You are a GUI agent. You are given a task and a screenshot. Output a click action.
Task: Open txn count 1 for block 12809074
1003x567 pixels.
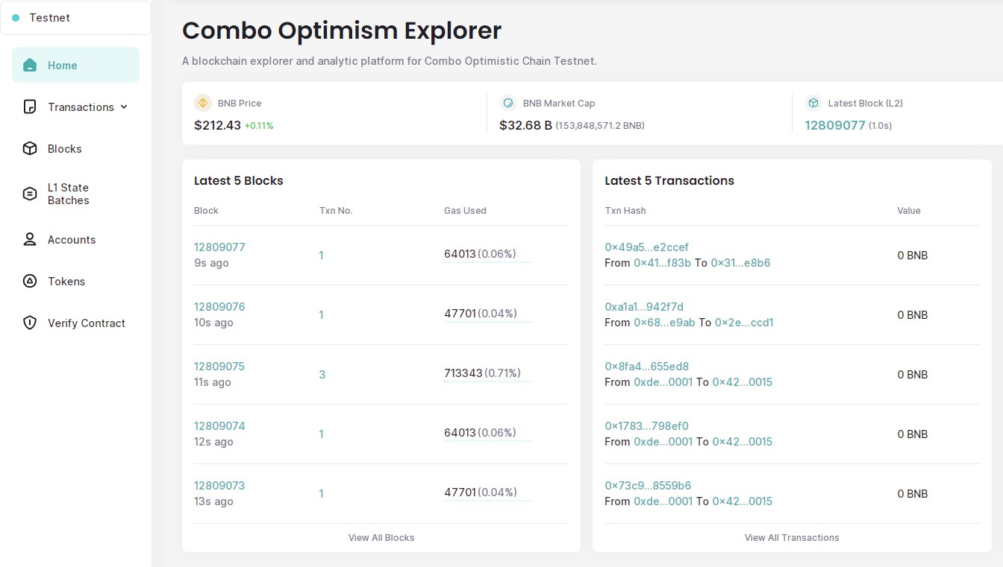click(322, 434)
